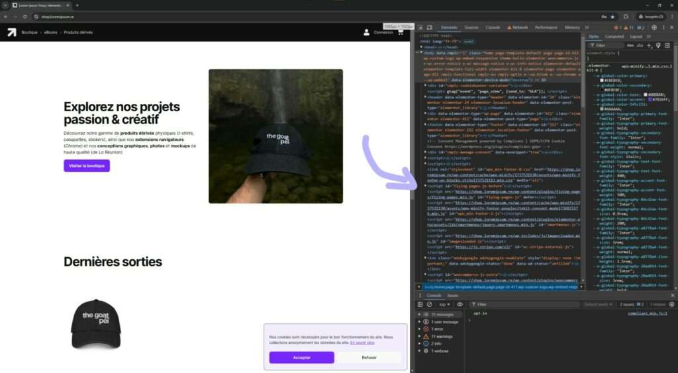Switch to the Network tab

point(518,28)
